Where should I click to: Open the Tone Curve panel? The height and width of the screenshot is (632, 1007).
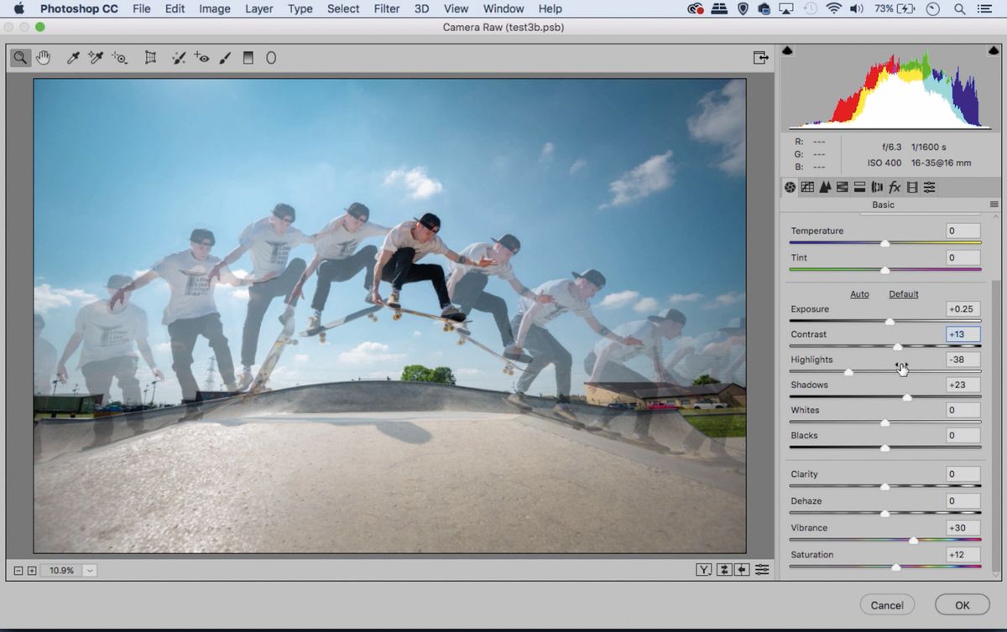click(806, 187)
